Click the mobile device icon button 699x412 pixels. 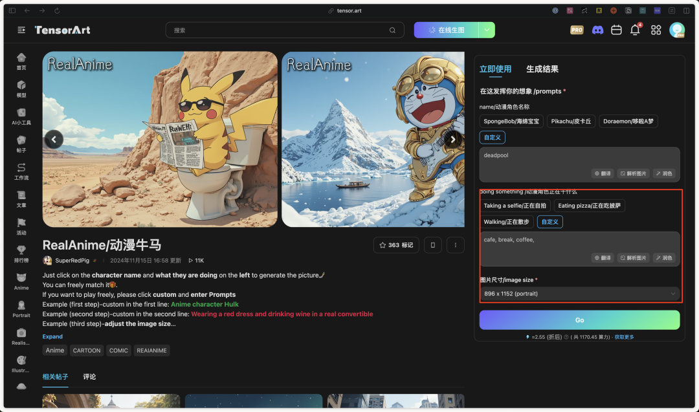432,245
